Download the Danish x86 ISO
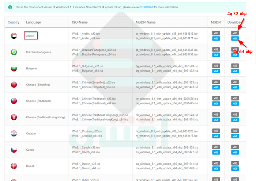The image size is (256, 181). coord(235,163)
